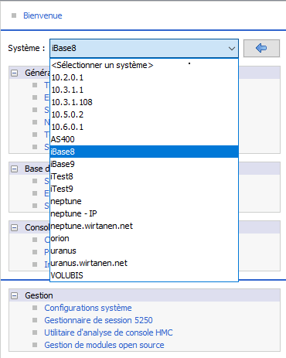Select system 10.2.0.1 from the list
Image resolution: width=286 pixels, height=358 pixels.
tap(144, 77)
